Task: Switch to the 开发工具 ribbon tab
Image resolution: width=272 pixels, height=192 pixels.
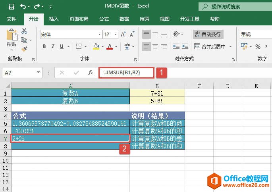Action: [x=189, y=19]
